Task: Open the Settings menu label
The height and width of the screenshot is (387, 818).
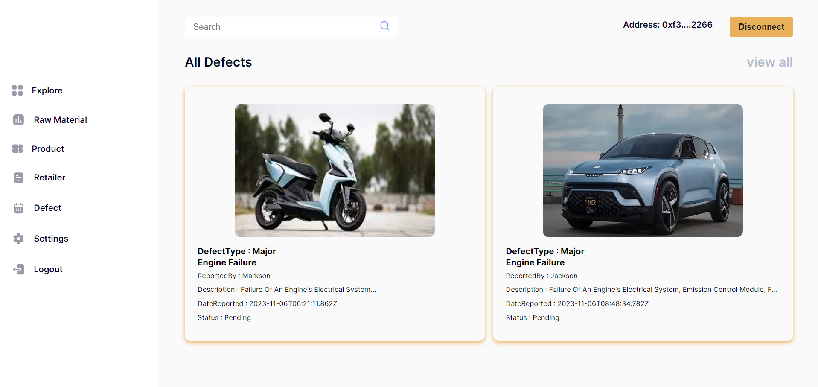Action: click(x=51, y=239)
